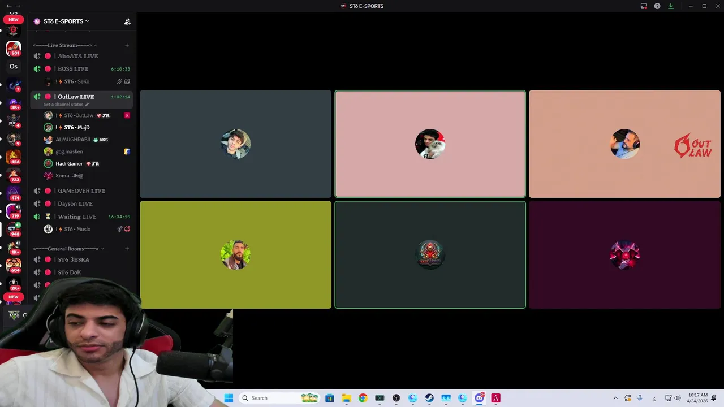Screen dimensions: 724x407
Task: Join the ST6 3BSKA voice channel
Action: click(81, 259)
